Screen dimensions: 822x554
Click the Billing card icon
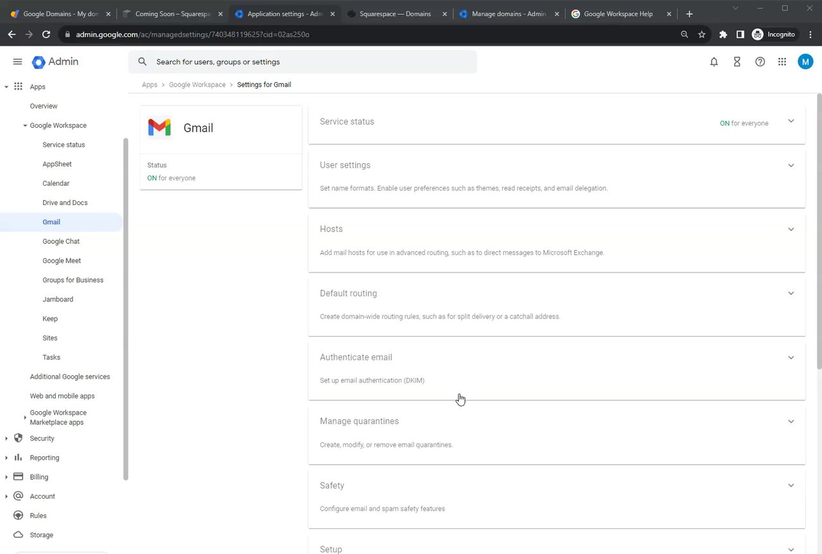click(18, 477)
